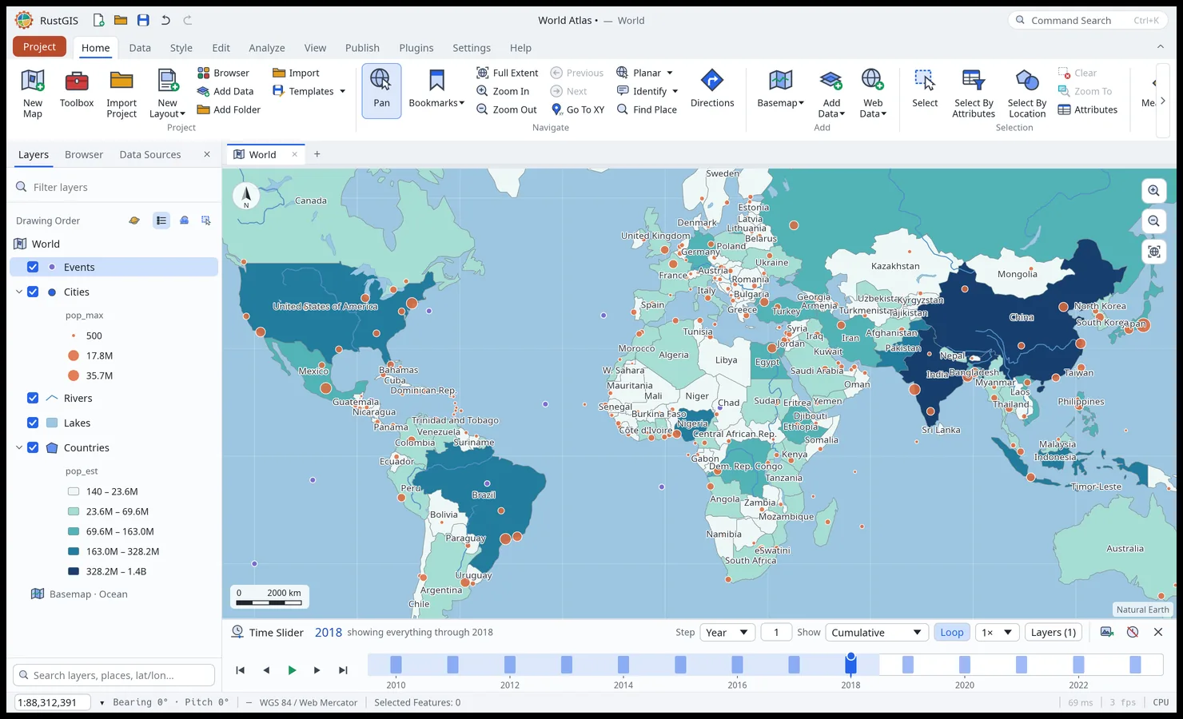Open Select By Location
The height and width of the screenshot is (719, 1183).
point(1027,93)
